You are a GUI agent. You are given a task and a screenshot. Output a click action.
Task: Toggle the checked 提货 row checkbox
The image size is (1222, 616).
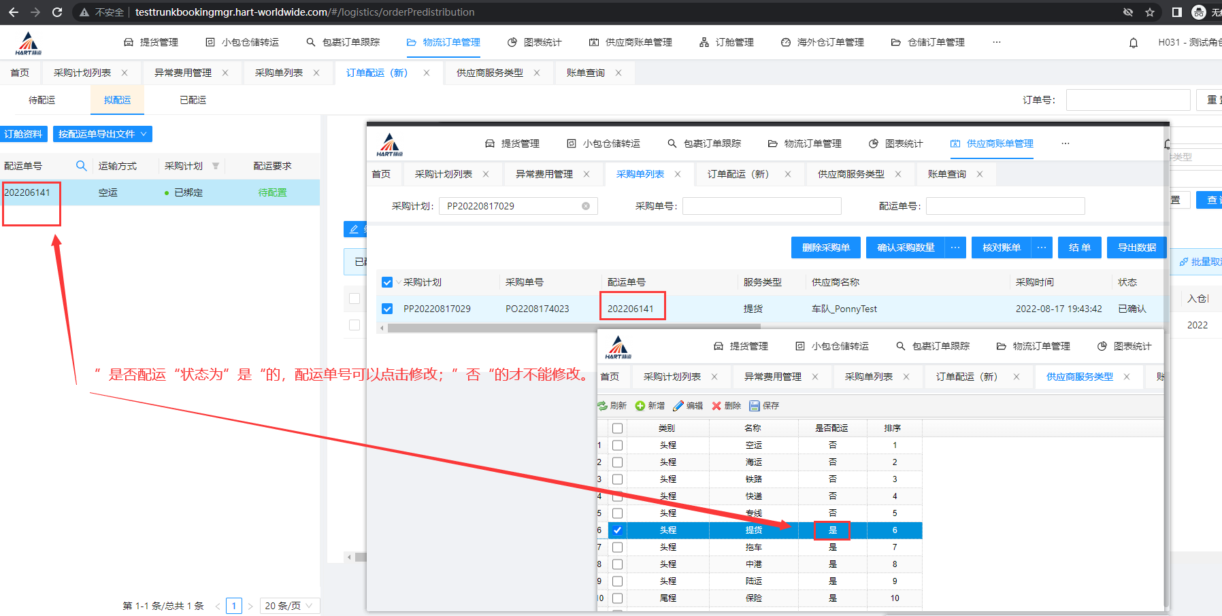click(617, 530)
